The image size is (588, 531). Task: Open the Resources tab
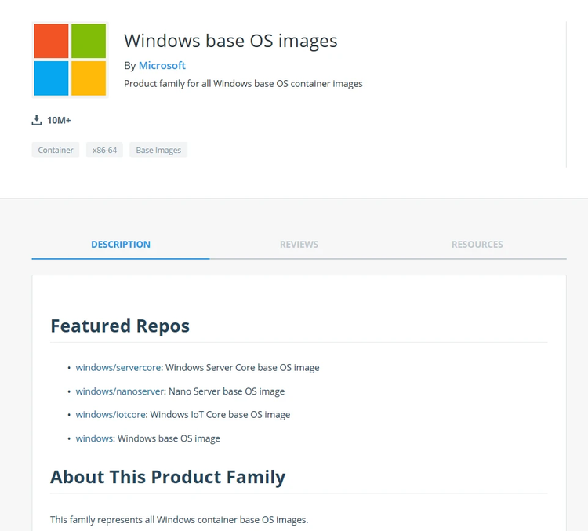pyautogui.click(x=477, y=245)
